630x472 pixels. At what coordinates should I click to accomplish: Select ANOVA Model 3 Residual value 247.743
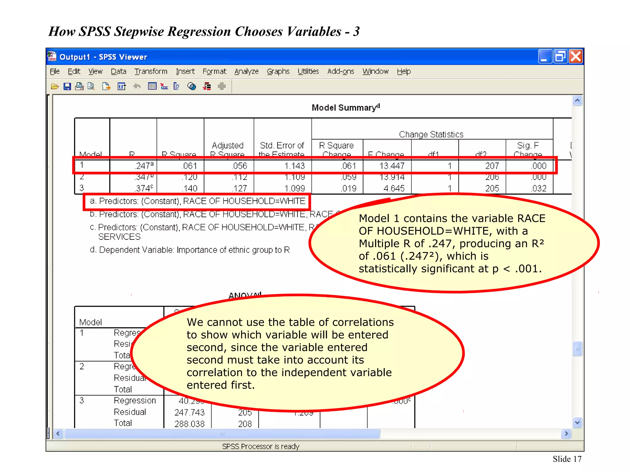click(x=189, y=412)
